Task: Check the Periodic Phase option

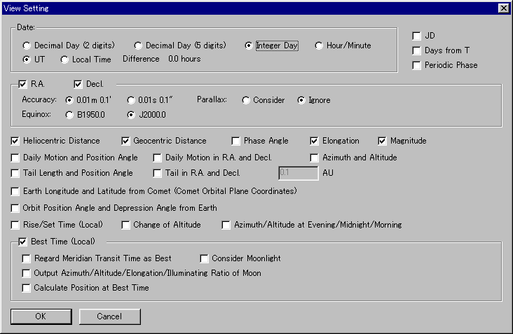Action: pyautogui.click(x=417, y=65)
